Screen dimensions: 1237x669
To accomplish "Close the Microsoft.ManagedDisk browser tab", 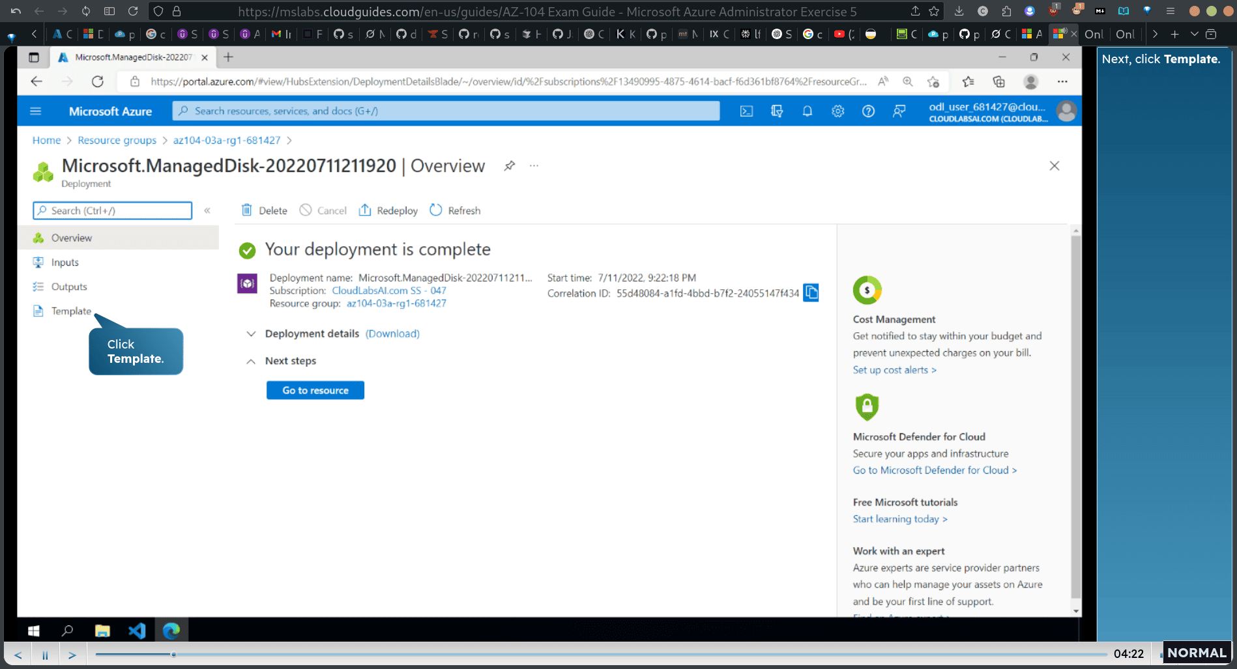I will (205, 57).
